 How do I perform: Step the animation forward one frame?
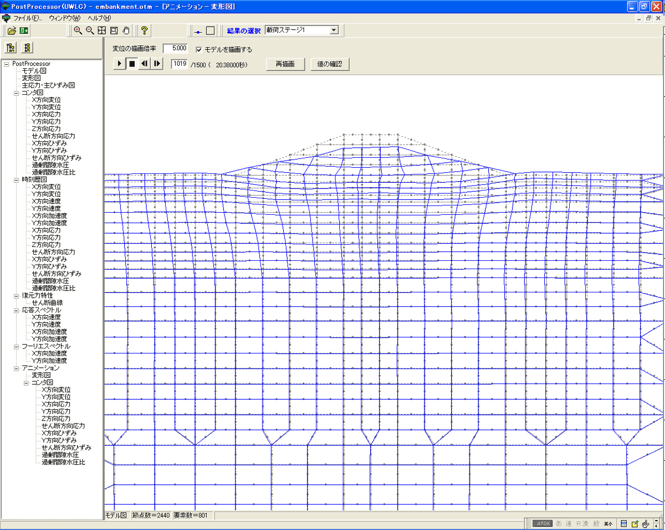(x=157, y=64)
